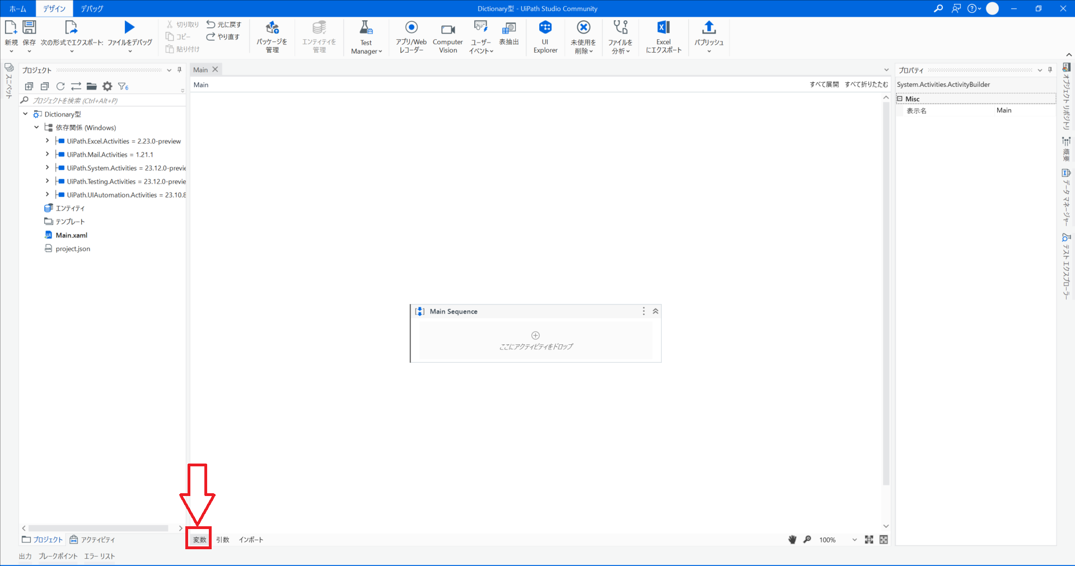Image resolution: width=1075 pixels, height=566 pixels.
Task: Select project.json file
Action: pyautogui.click(x=73, y=249)
